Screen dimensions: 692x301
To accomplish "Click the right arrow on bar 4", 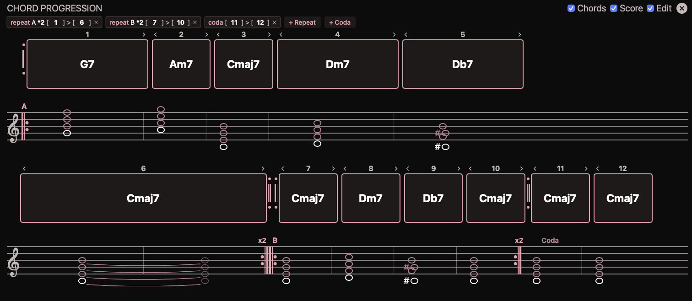I will pos(394,34).
